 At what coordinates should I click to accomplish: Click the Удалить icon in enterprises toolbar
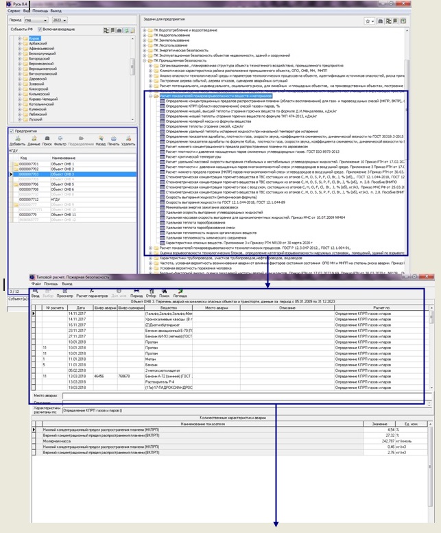tap(128, 139)
